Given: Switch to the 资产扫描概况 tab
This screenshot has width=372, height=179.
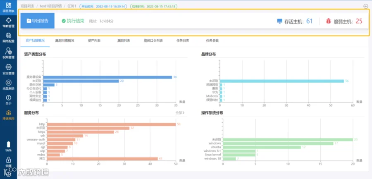Looking at the screenshot, I should point(35,41).
